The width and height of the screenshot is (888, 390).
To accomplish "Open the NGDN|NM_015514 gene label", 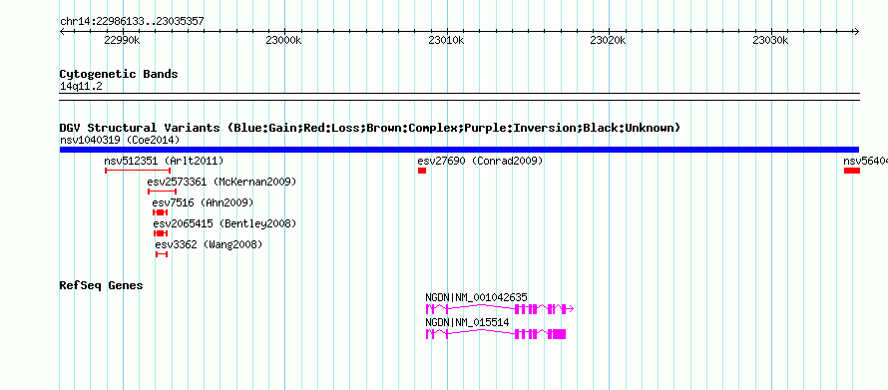I will pyautogui.click(x=467, y=322).
